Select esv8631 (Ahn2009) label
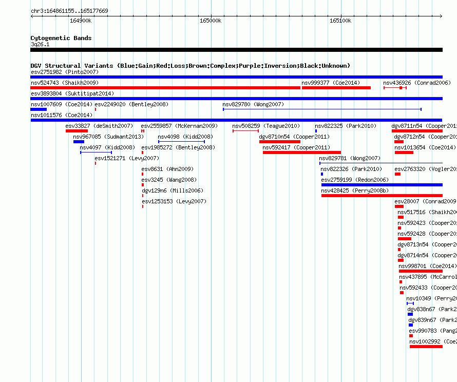Viewport: 457px width, 382px height. 167,169
